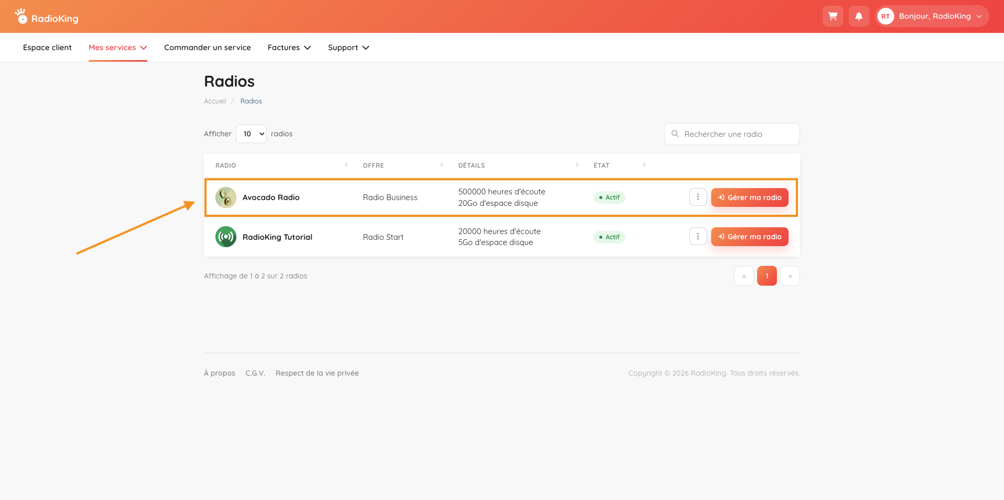
Task: Go to the previous page of radios
Action: pyautogui.click(x=744, y=276)
